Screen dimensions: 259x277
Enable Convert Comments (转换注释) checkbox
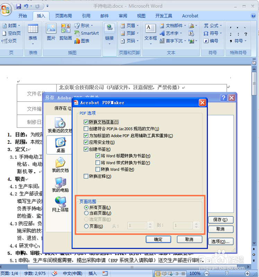tap(86, 176)
